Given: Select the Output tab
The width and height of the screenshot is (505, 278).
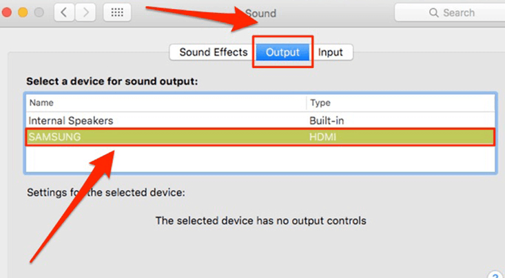Looking at the screenshot, I should click(282, 52).
